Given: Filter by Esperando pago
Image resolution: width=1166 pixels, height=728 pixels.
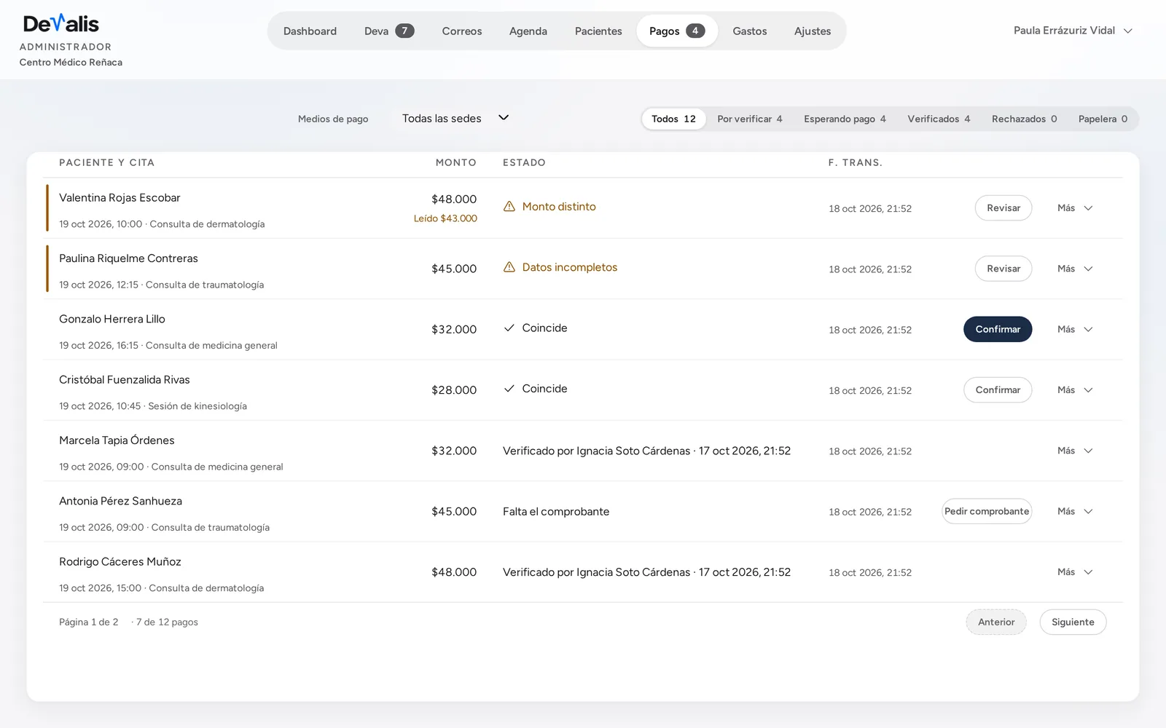Looking at the screenshot, I should pyautogui.click(x=845, y=119).
